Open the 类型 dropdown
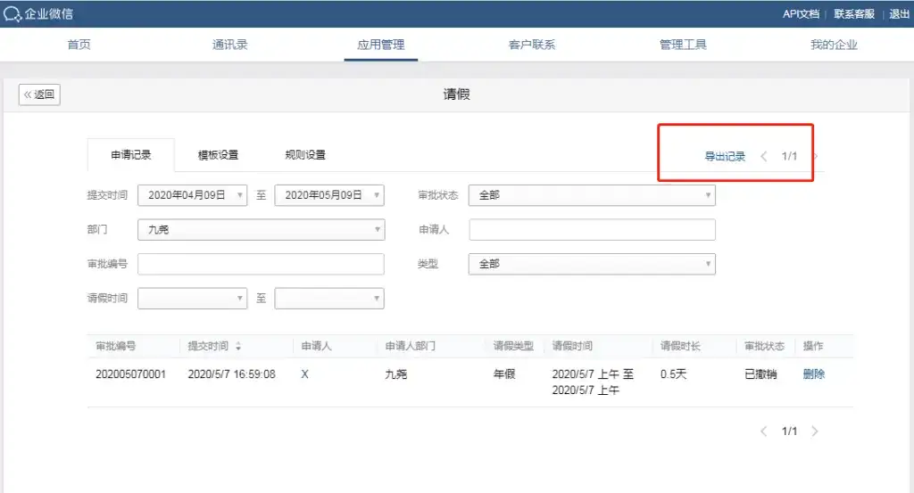The image size is (914, 493). (x=591, y=264)
